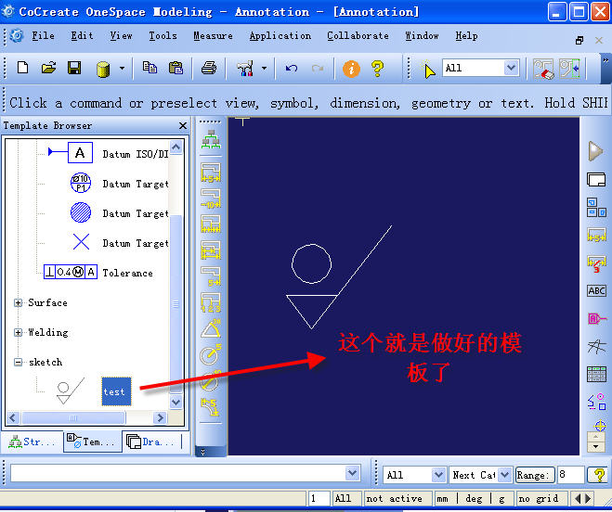Click the horizontal scroll right arrow in browser
This screenshot has width=612, height=512.
pyautogui.click(x=159, y=418)
